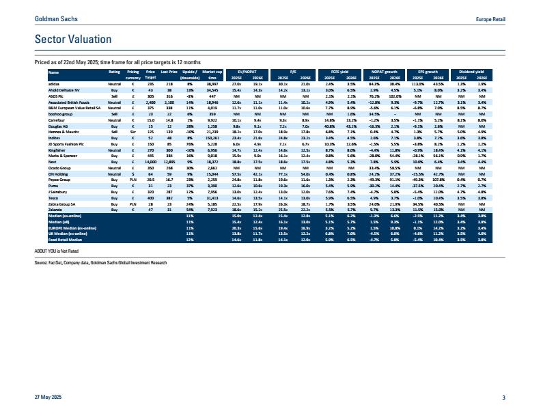Click the 'Market cap' column header
This screenshot has width=541, height=418.
tap(212, 72)
